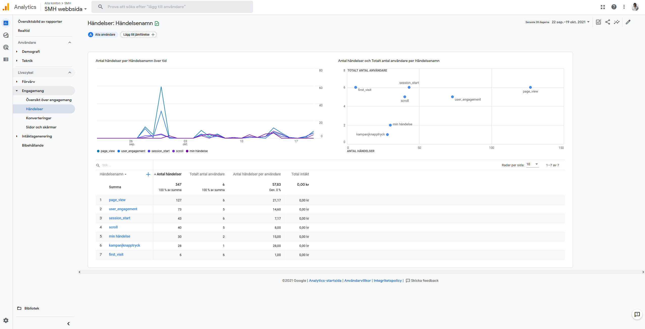Click the help question mark icon

point(614,7)
